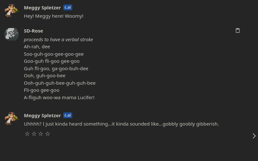Click the c.ai badge on the last reply
This screenshot has width=258, height=161.
point(68,115)
